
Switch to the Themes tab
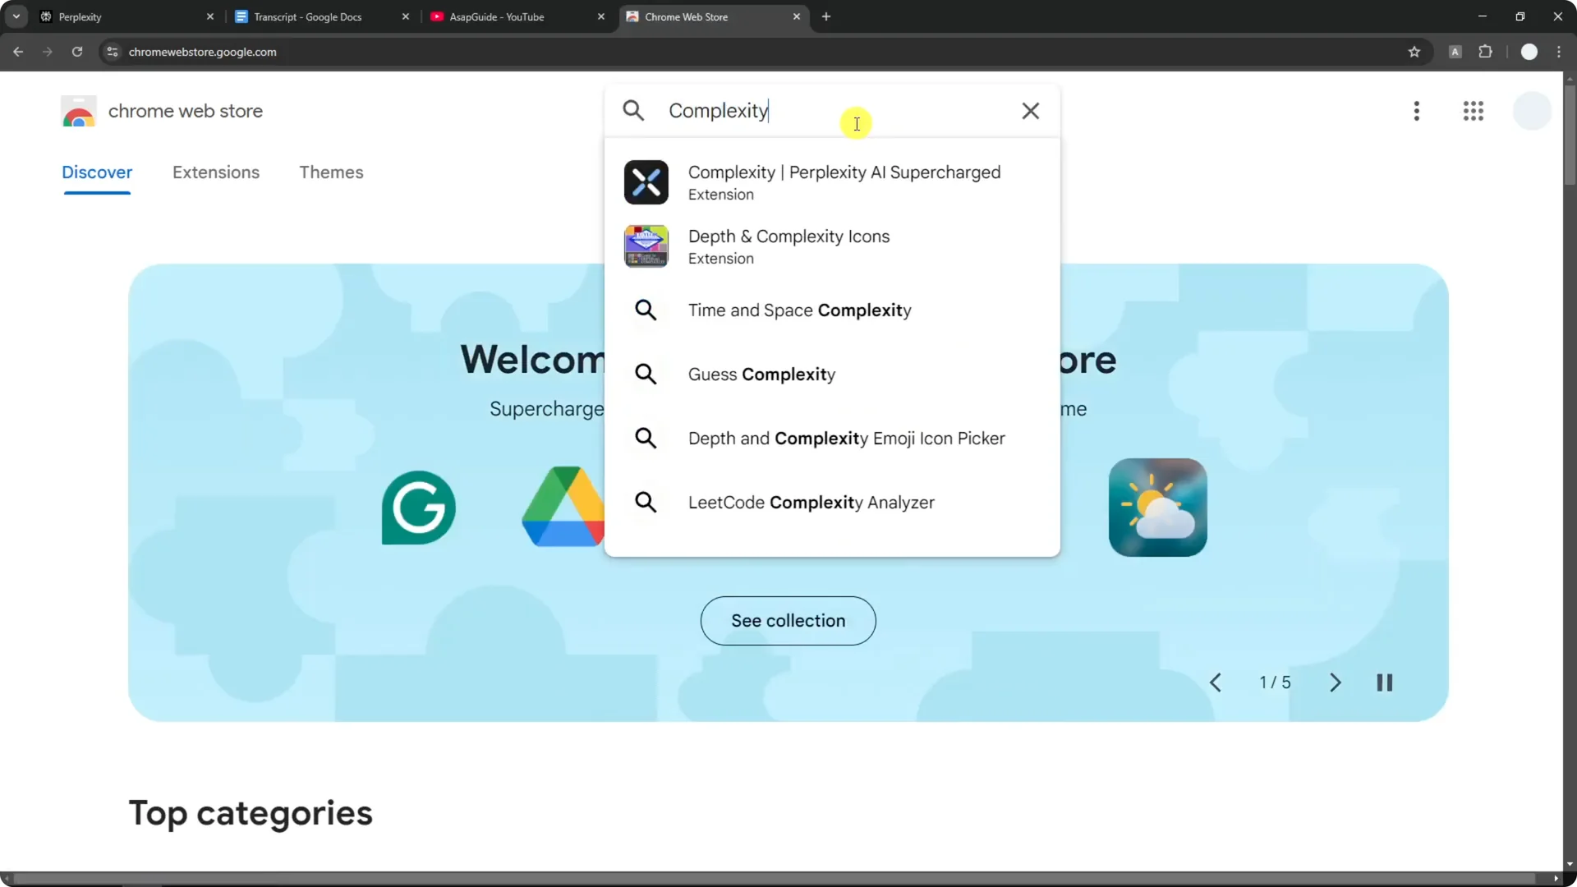pos(331,172)
